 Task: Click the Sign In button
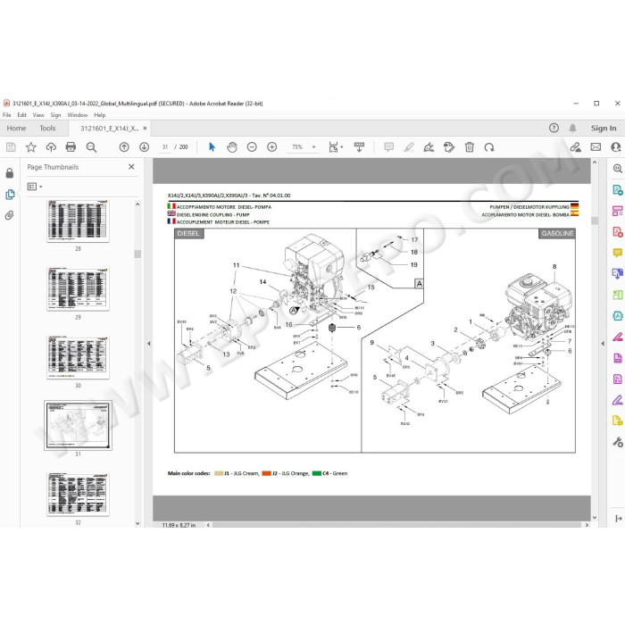(604, 128)
